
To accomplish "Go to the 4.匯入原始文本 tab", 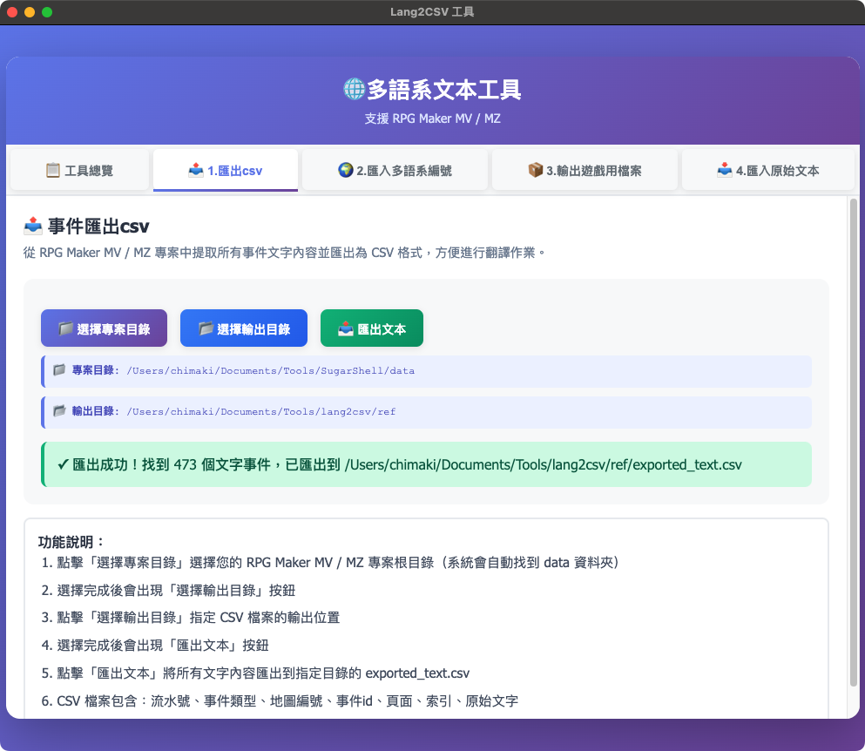I will [768, 170].
